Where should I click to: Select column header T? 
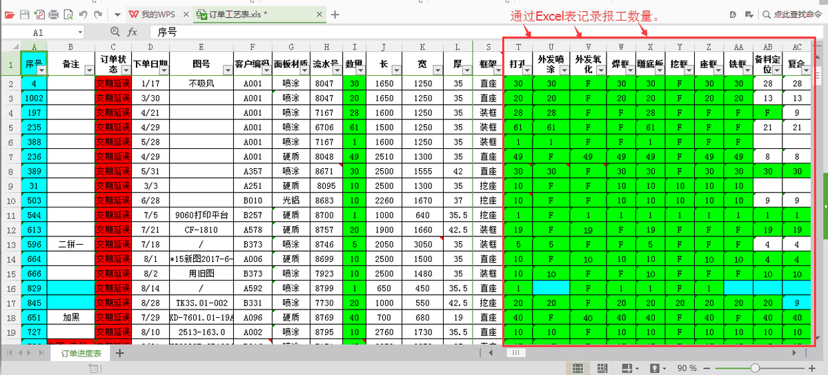click(517, 46)
